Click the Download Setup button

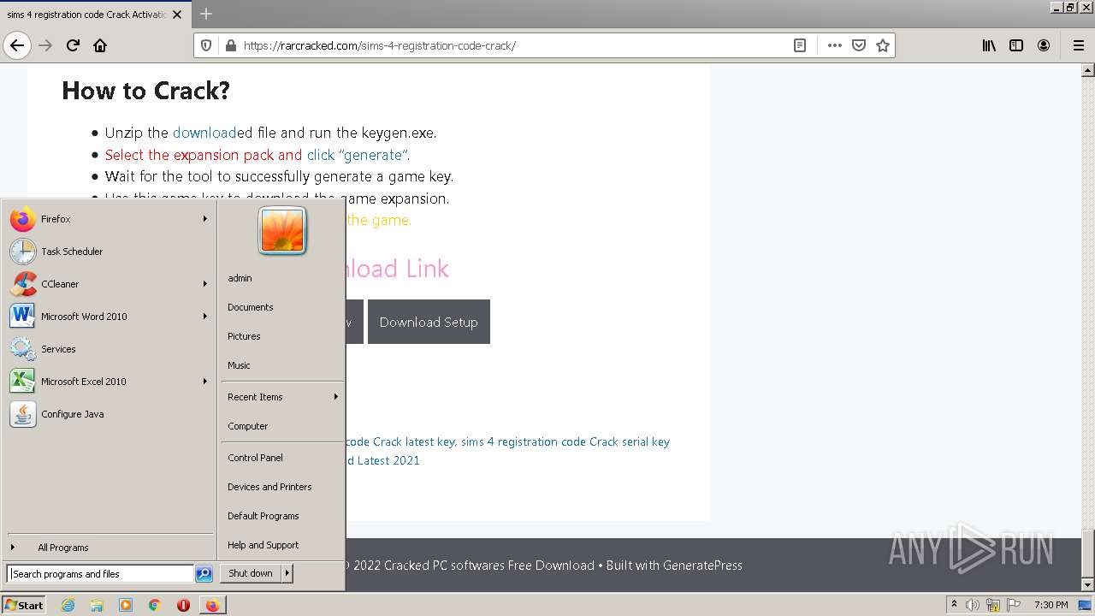(x=429, y=322)
